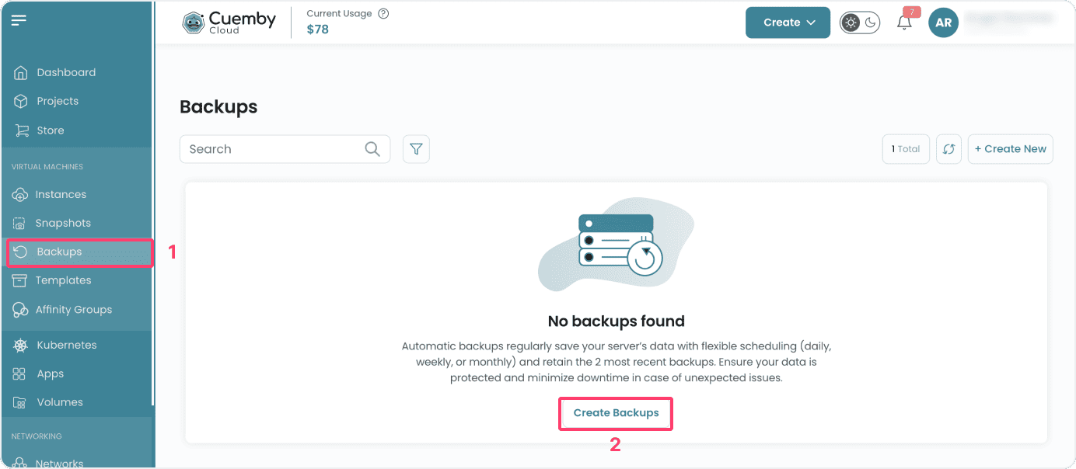This screenshot has width=1076, height=469.
Task: Click the search magnifier icon
Action: point(372,148)
